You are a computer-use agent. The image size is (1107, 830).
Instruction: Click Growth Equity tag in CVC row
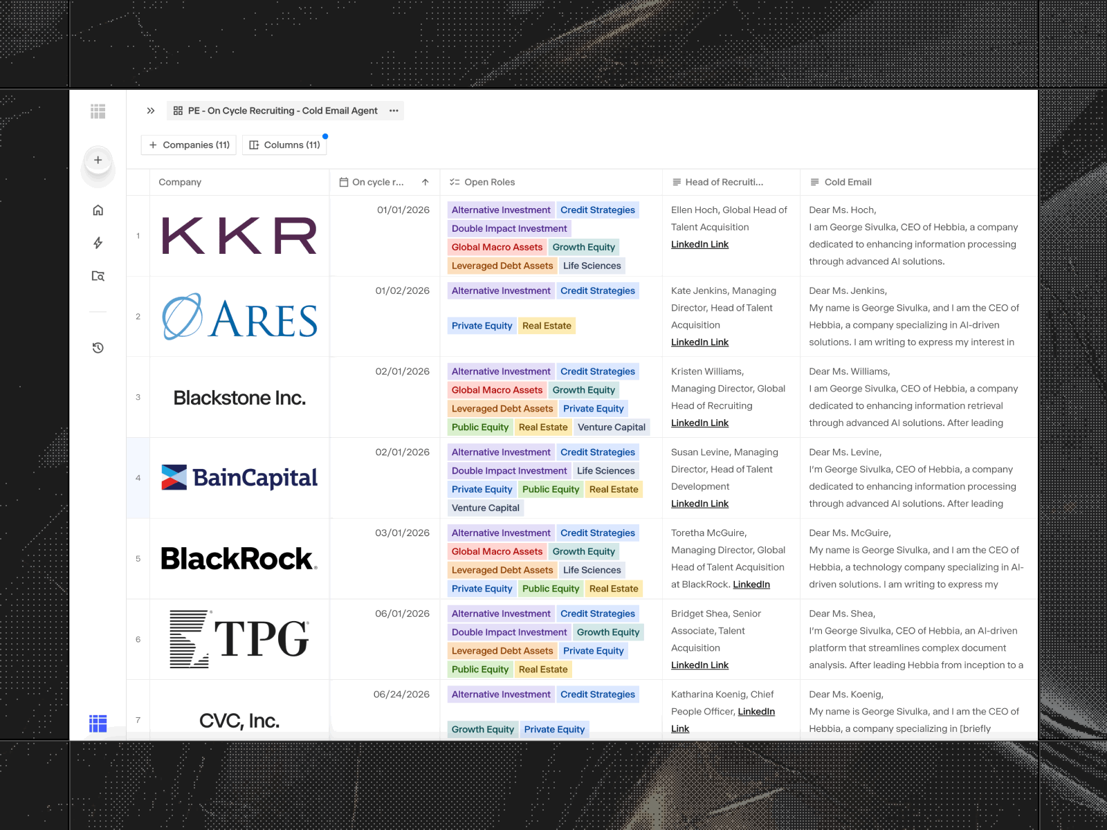483,730
